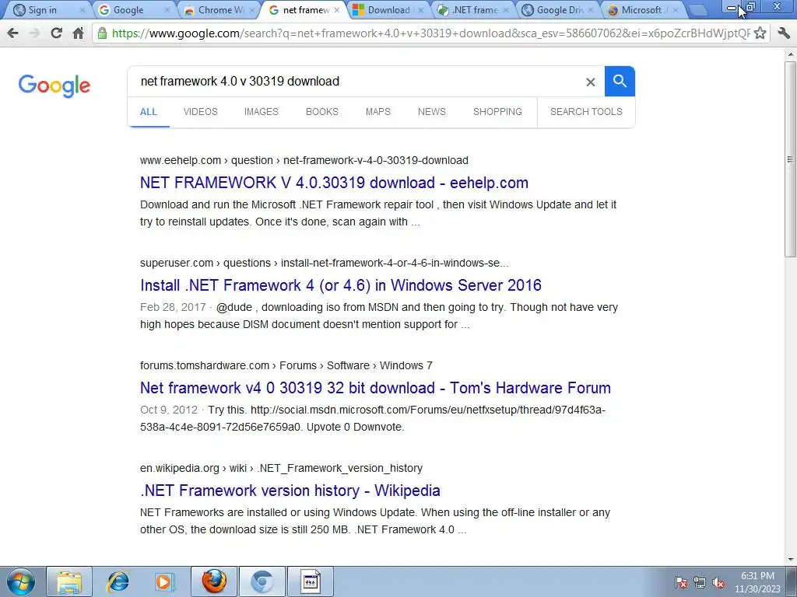
Task: Click the scrollbar up arrow
Action: coord(791,54)
